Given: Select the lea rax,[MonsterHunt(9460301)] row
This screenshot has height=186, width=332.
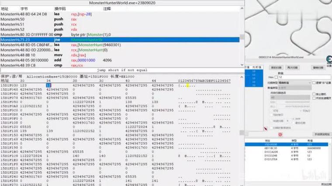Looking at the screenshot, I should [x=120, y=45].
